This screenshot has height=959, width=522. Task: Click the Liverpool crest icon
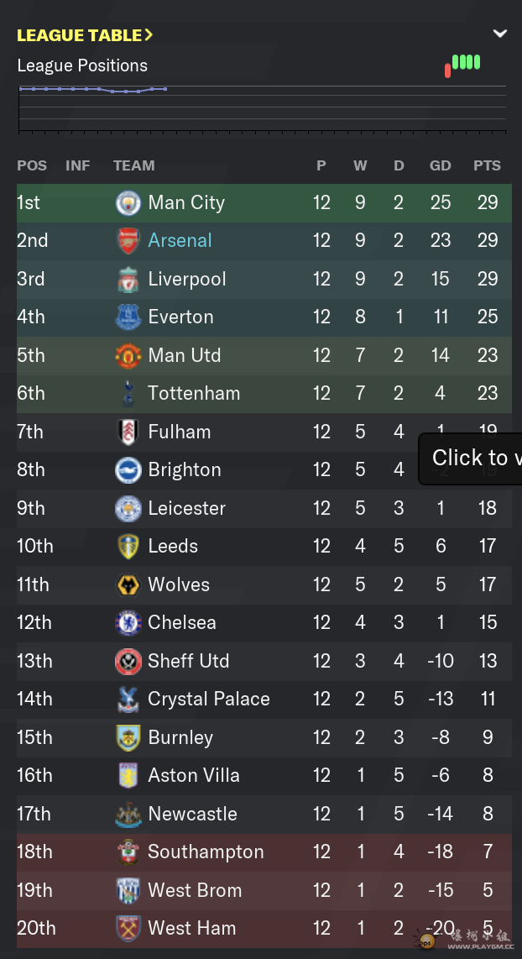point(128,279)
